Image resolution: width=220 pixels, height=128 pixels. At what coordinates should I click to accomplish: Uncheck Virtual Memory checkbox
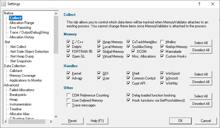[x=99, y=56]
